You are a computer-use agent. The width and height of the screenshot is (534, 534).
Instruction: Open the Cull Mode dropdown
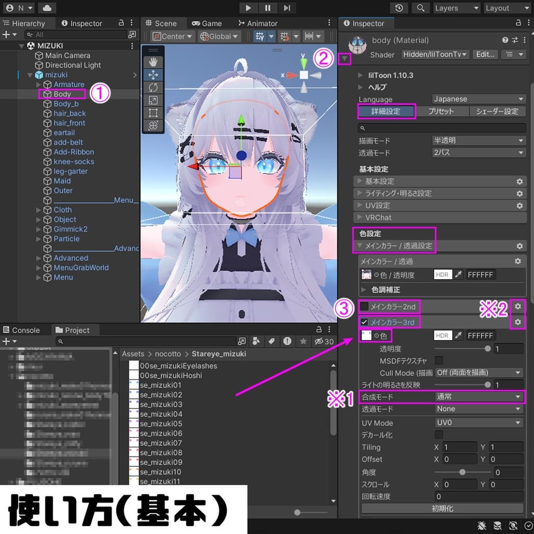[x=478, y=372]
